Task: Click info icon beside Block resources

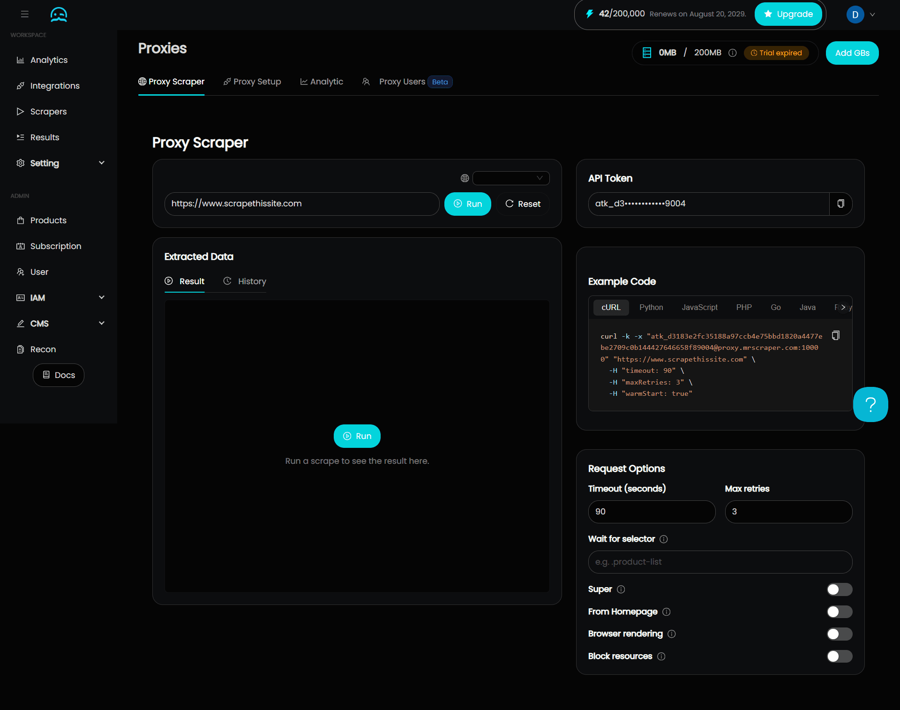Action: (661, 657)
